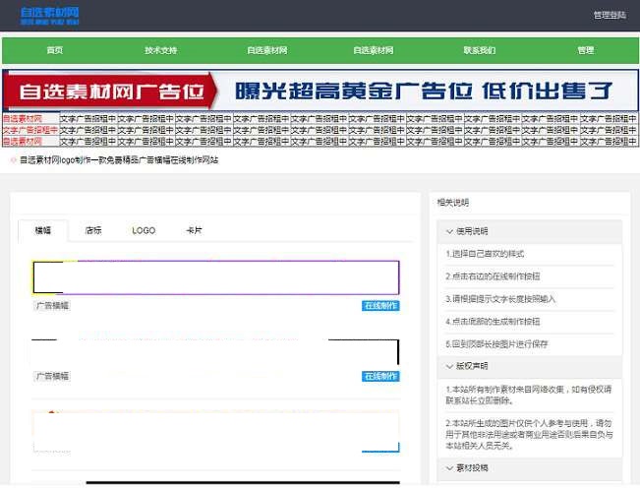
Task: Switch to the 店标 tab
Action: 93,230
